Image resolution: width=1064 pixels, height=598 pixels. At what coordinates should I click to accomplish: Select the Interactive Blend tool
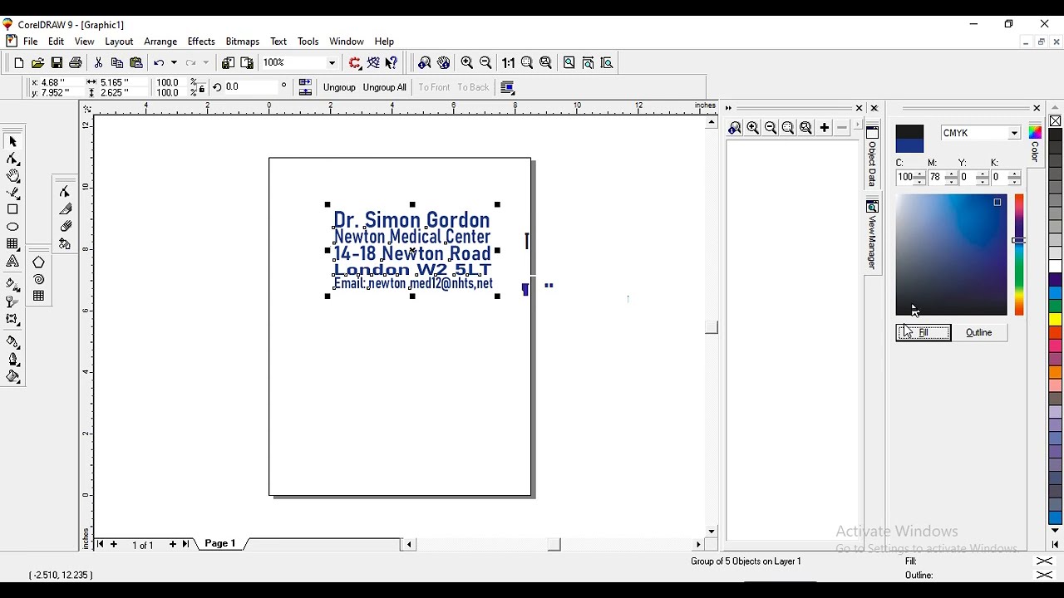12,320
